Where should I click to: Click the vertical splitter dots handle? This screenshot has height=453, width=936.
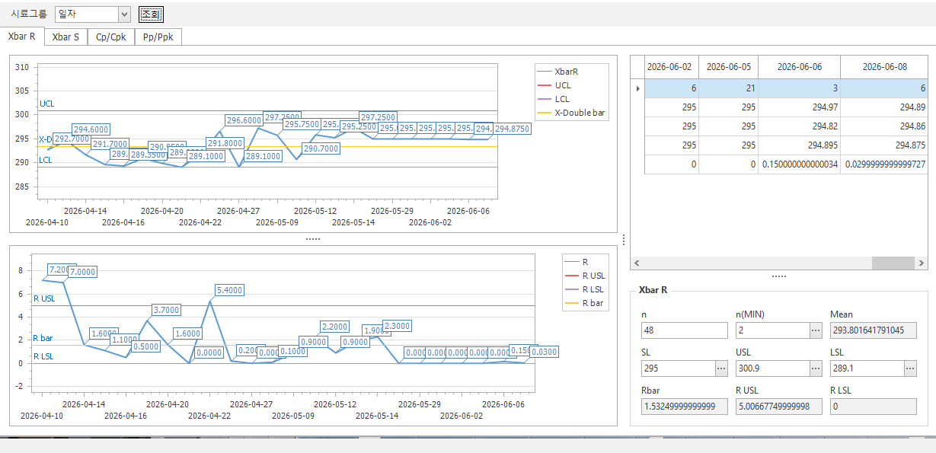[624, 240]
